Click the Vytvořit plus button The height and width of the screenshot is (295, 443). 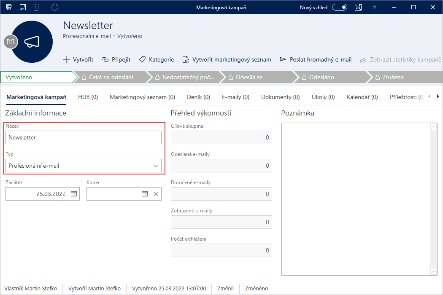[x=78, y=59]
